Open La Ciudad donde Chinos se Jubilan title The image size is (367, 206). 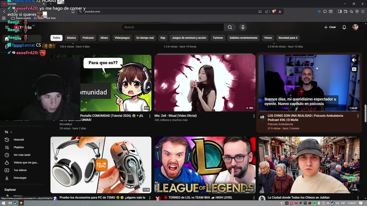(x=298, y=197)
